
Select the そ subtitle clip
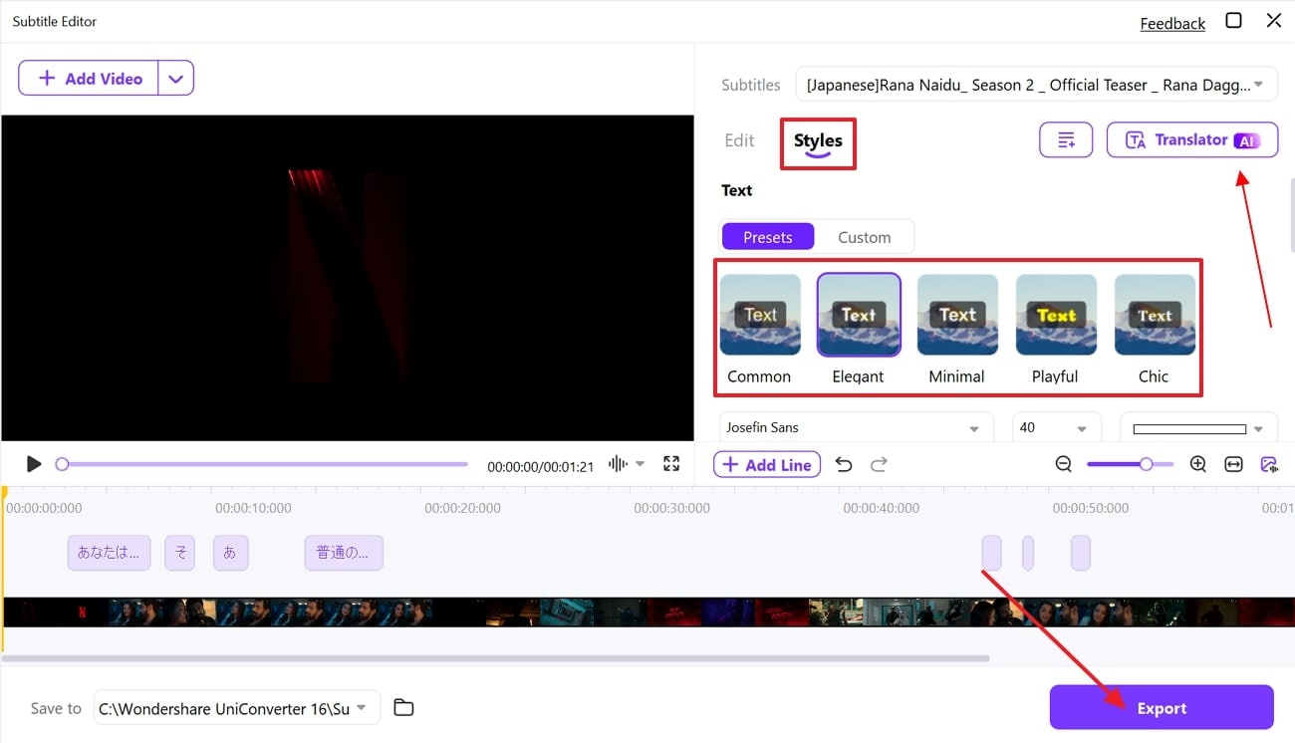(179, 553)
